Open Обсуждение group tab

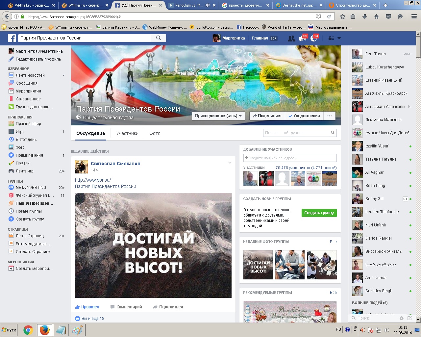(91, 133)
